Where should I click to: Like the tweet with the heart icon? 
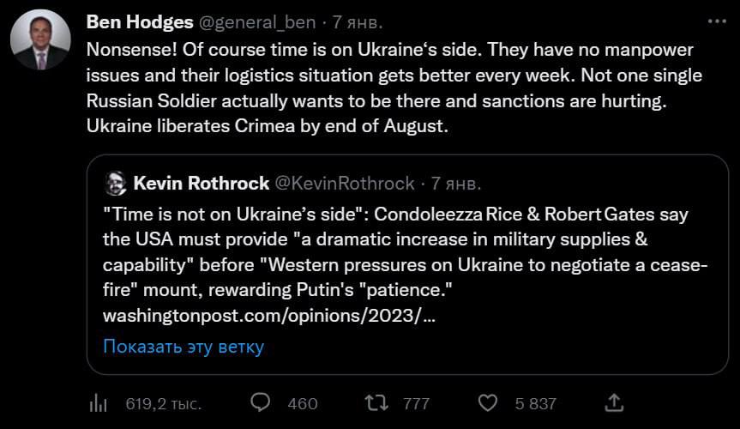(487, 402)
